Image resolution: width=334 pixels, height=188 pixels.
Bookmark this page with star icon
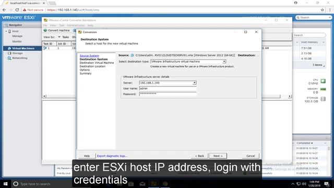323,10
